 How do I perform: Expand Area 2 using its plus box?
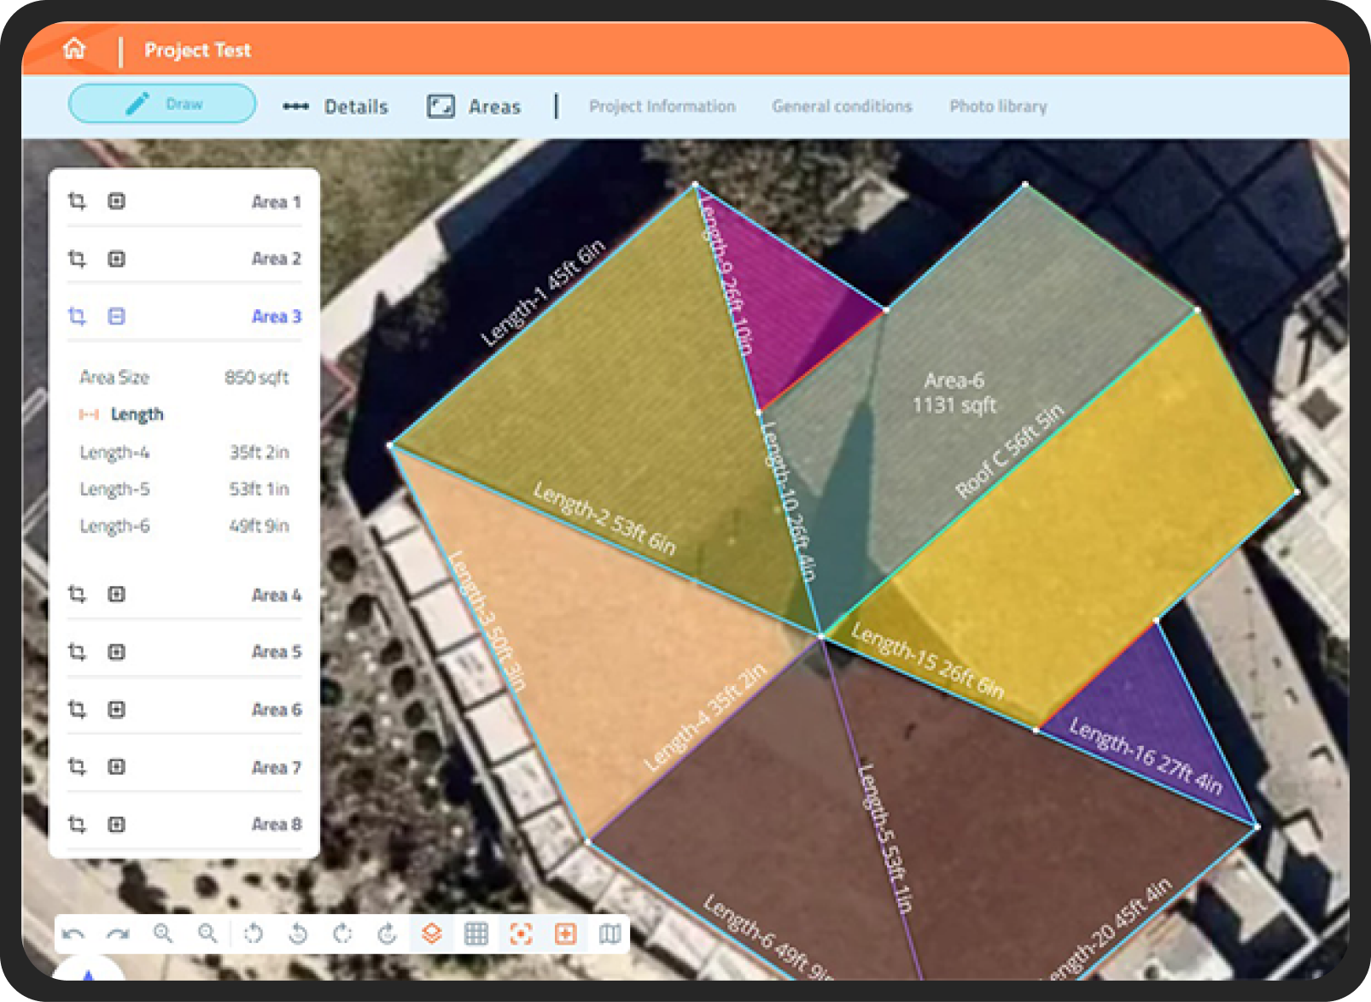[117, 259]
